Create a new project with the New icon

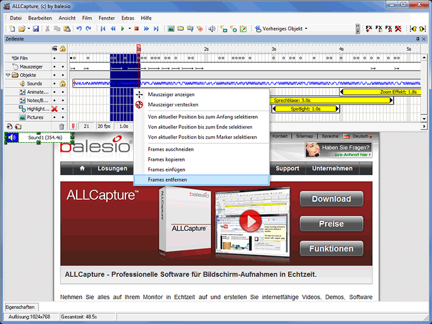pyautogui.click(x=12, y=29)
